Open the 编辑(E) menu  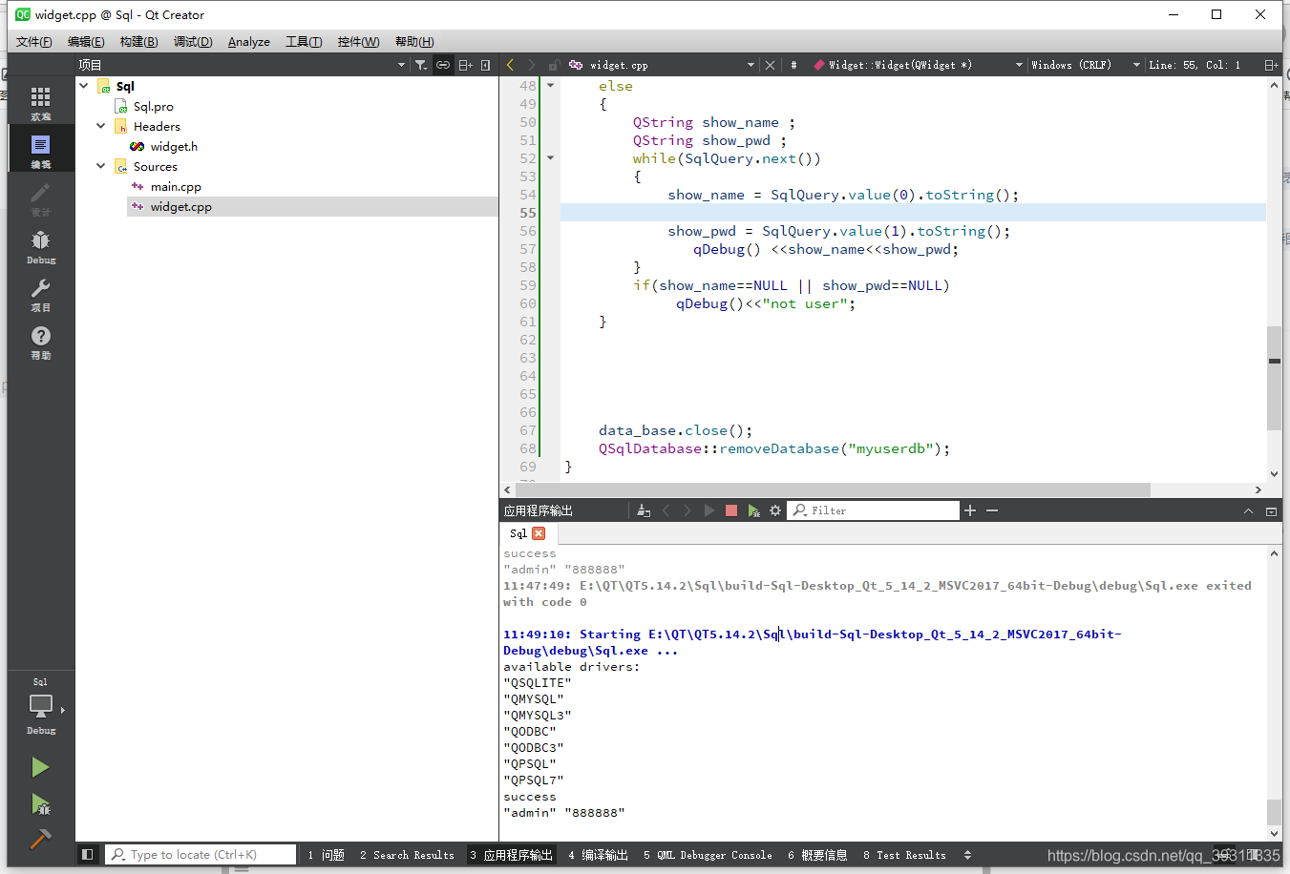coord(86,42)
